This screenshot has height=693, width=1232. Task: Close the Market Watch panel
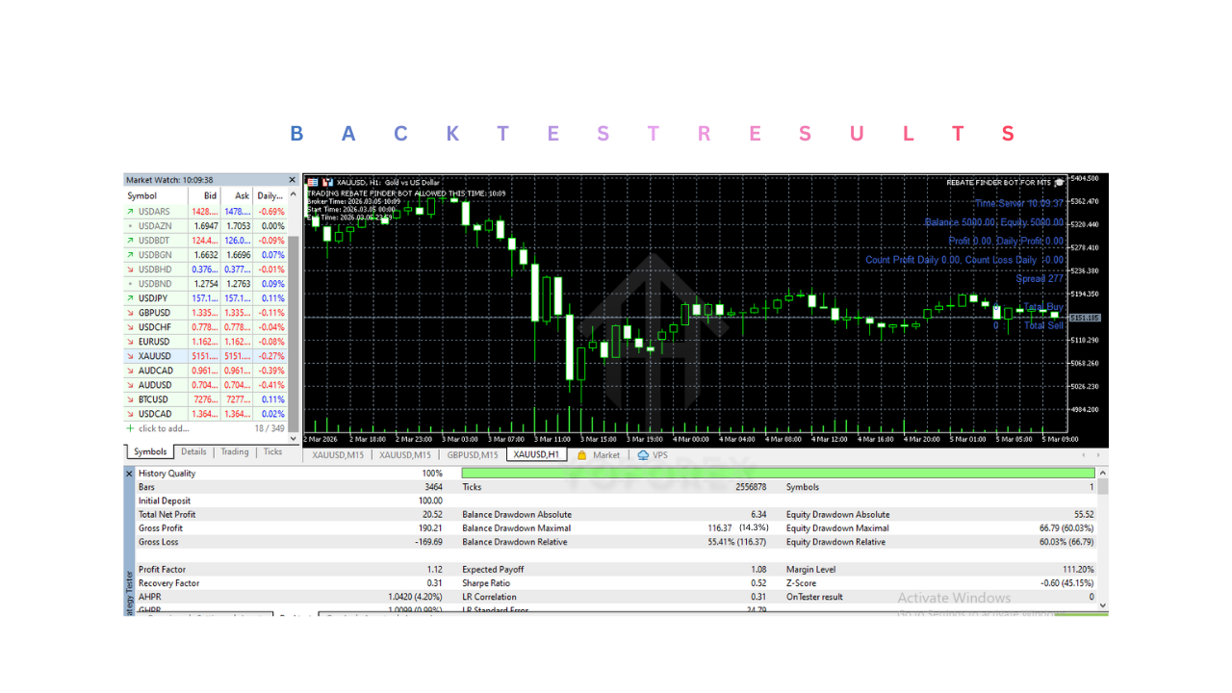tap(292, 179)
